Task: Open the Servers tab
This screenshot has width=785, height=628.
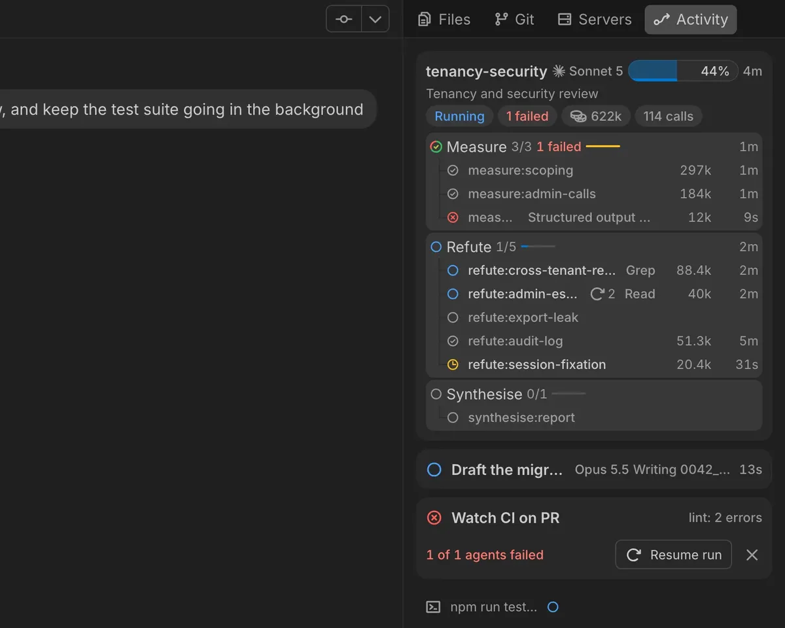Action: [x=595, y=20]
